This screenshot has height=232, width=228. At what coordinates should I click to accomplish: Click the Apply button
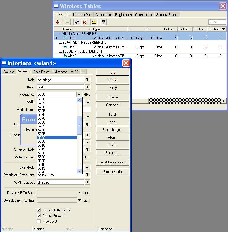[112, 87]
